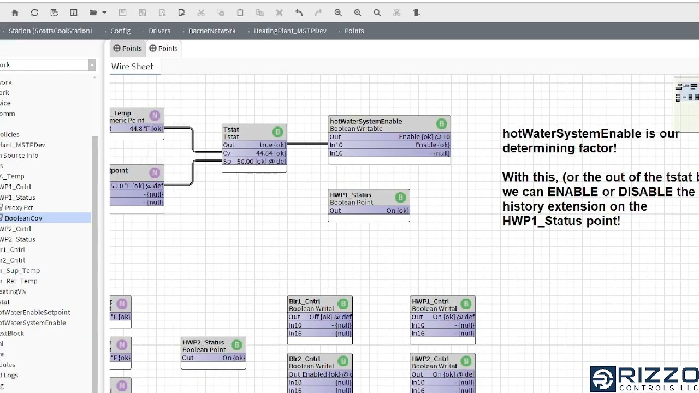Expand the Open folder dropdown arrow
Screen dimensions: 699x393
(104, 13)
